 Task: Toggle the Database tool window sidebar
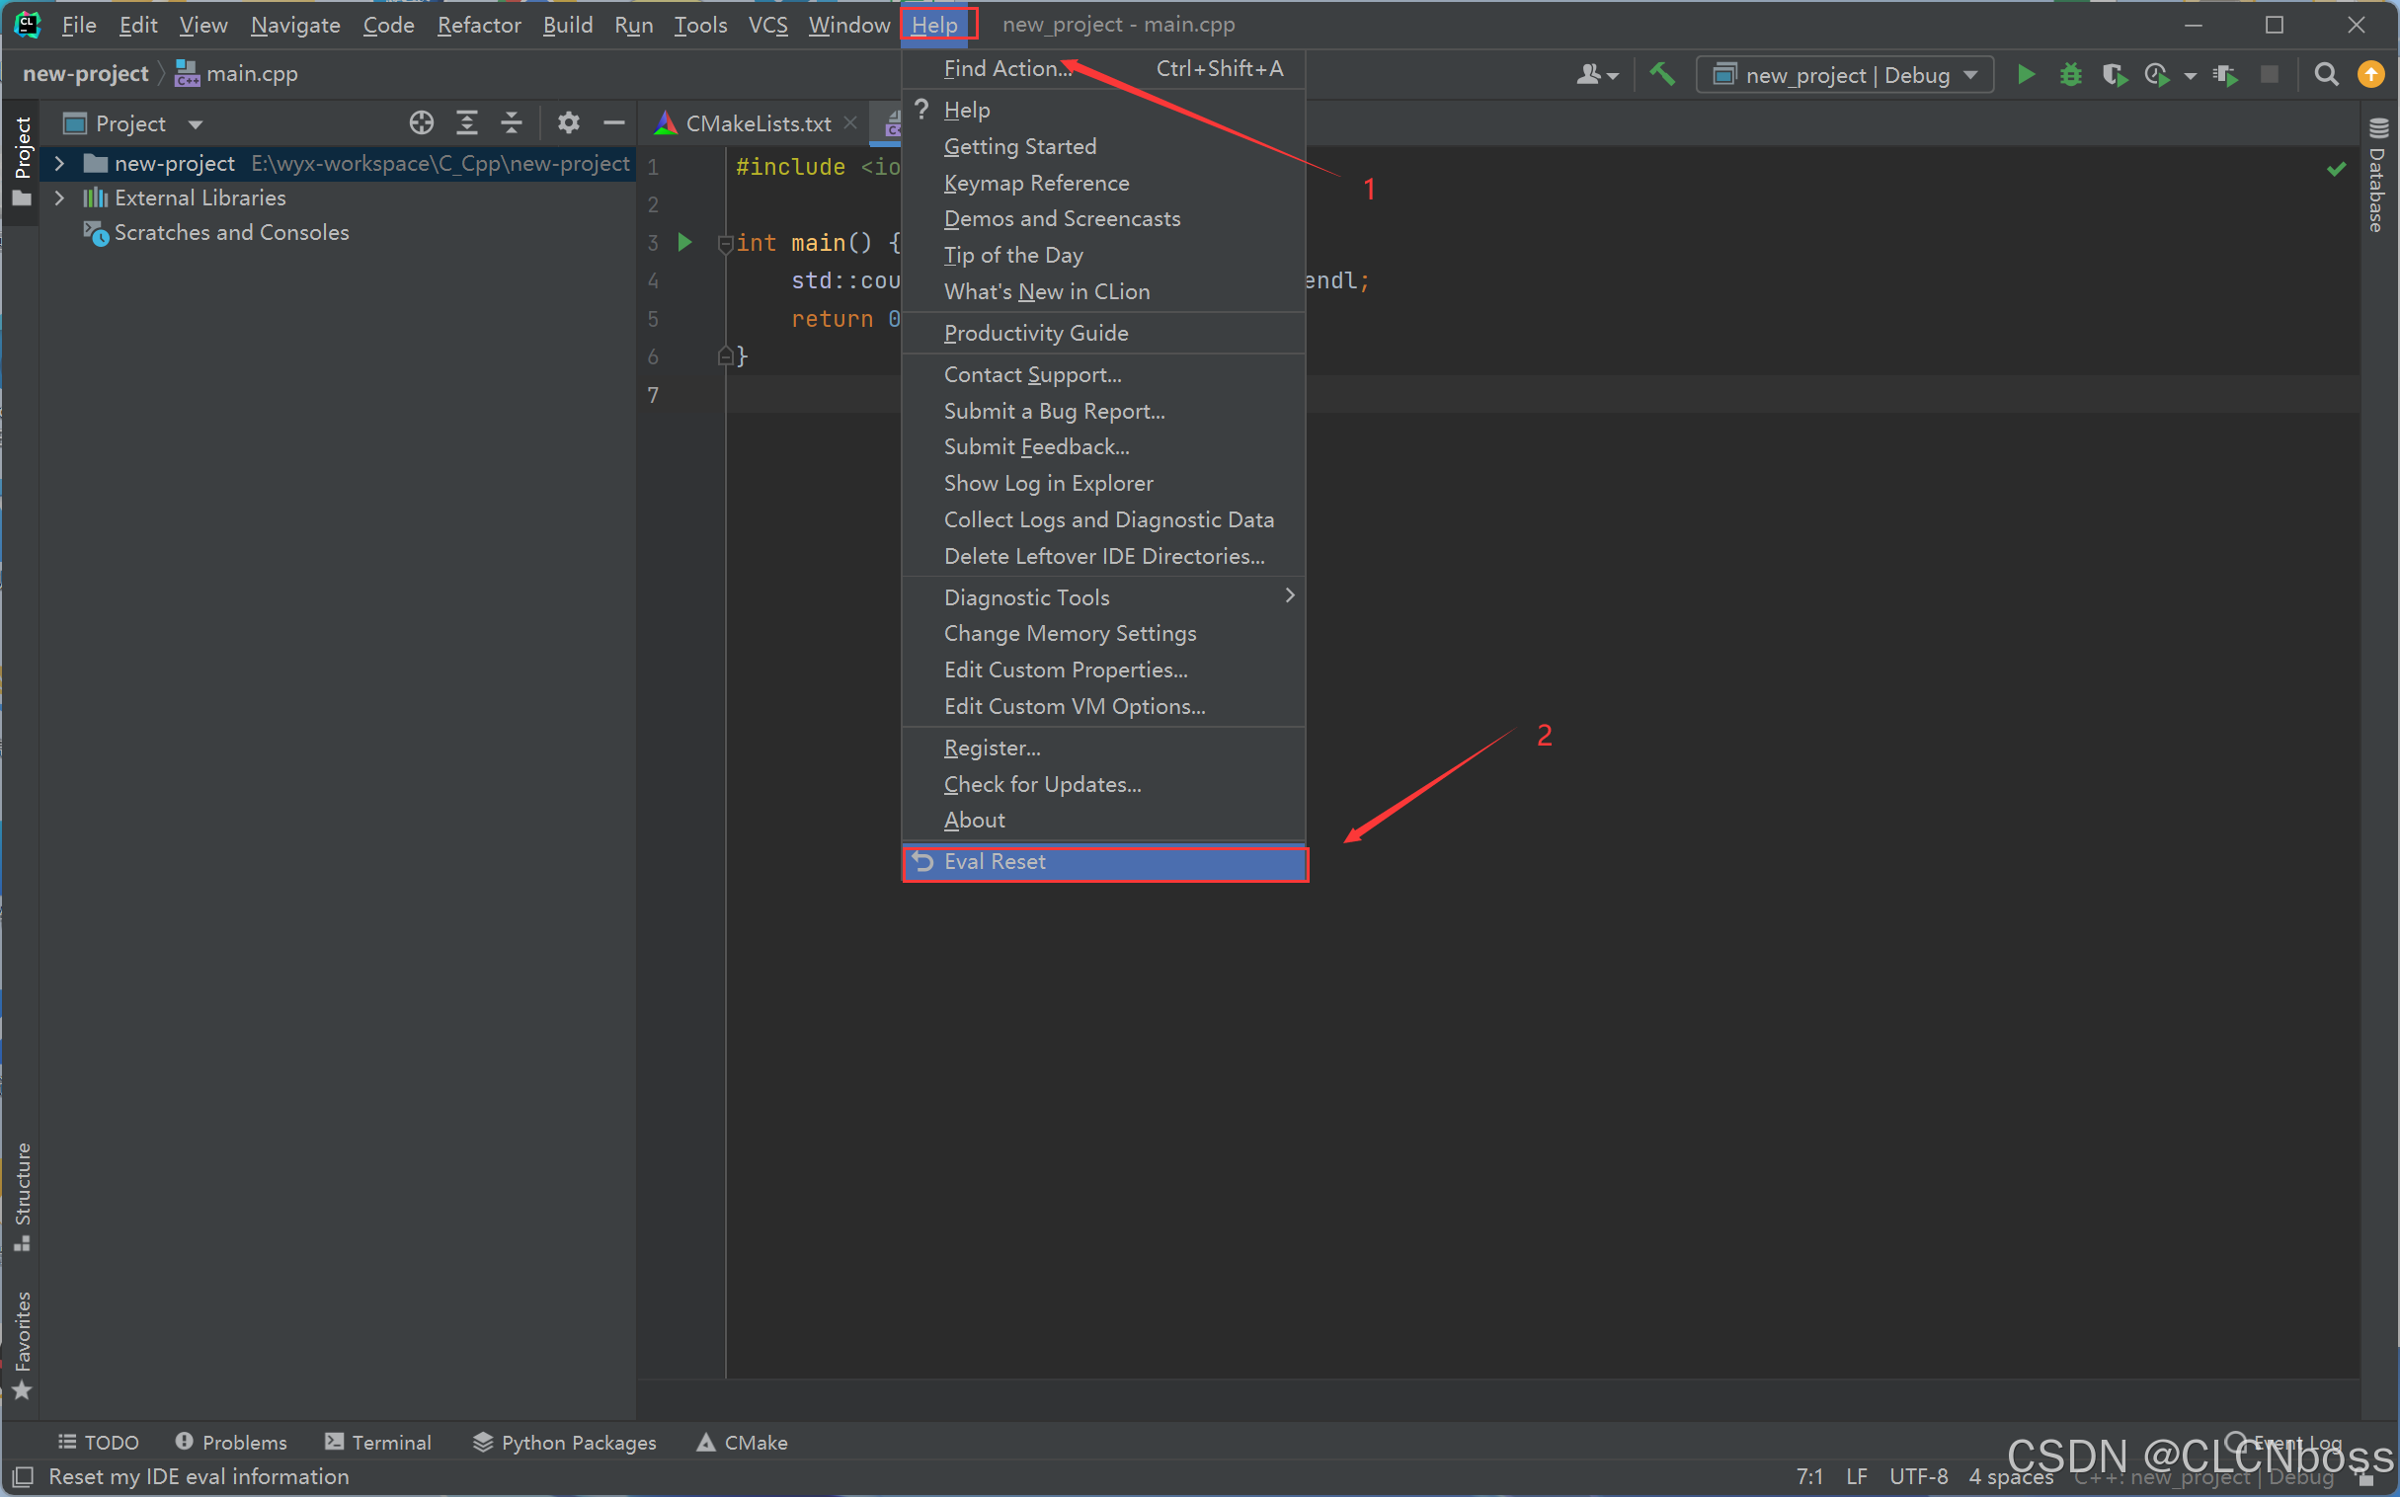click(2377, 176)
